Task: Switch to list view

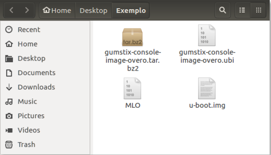Action: pos(243,10)
